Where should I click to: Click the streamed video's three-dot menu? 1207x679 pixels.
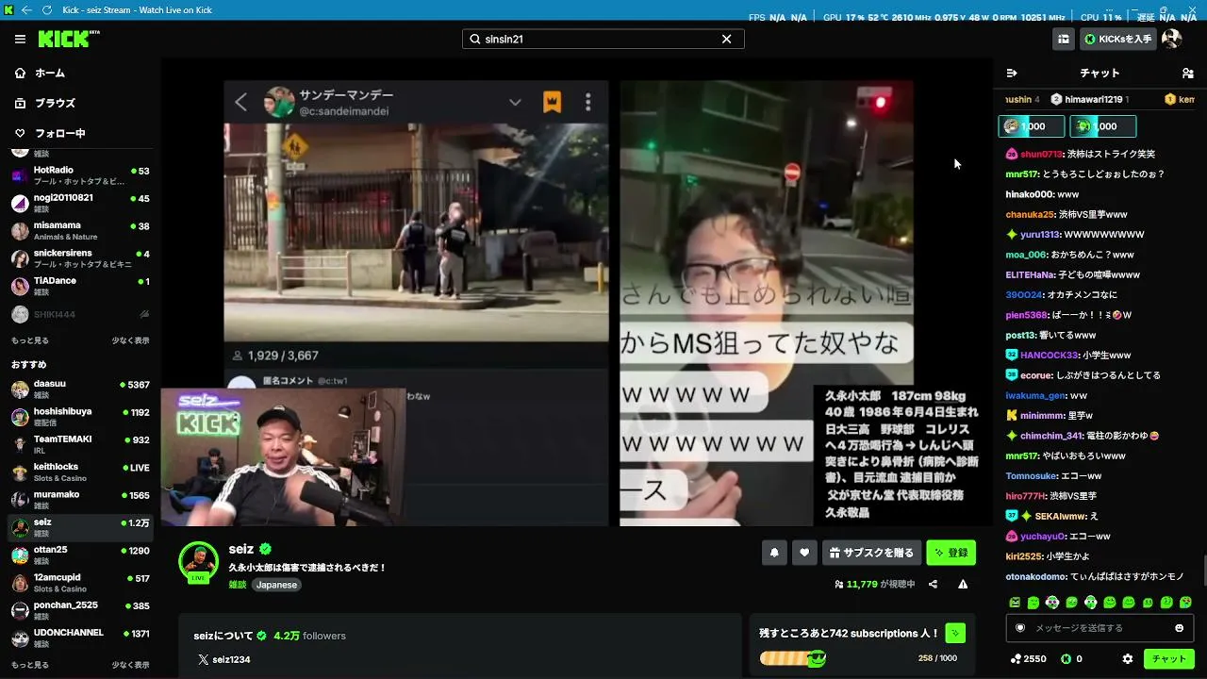[587, 102]
